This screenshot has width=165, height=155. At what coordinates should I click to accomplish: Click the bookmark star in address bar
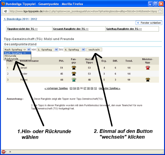coord(160,11)
